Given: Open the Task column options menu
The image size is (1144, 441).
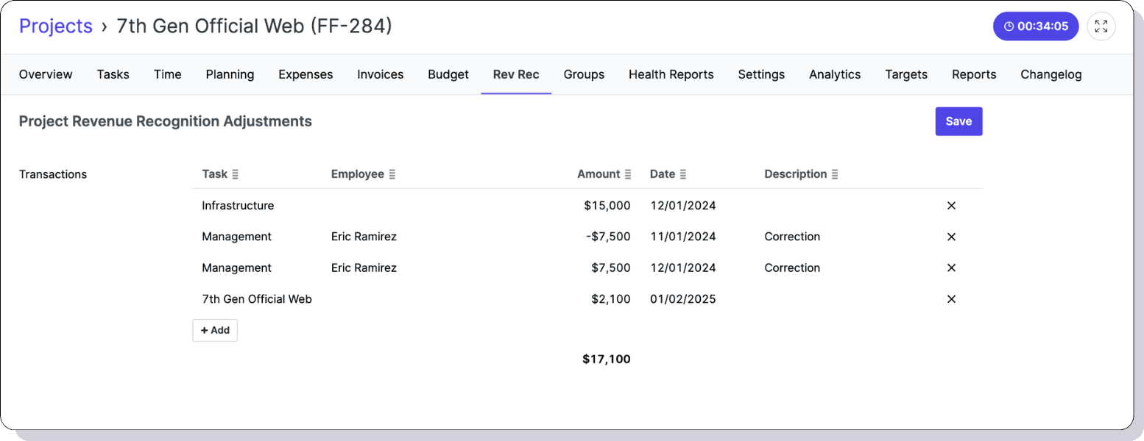Looking at the screenshot, I should coord(236,174).
